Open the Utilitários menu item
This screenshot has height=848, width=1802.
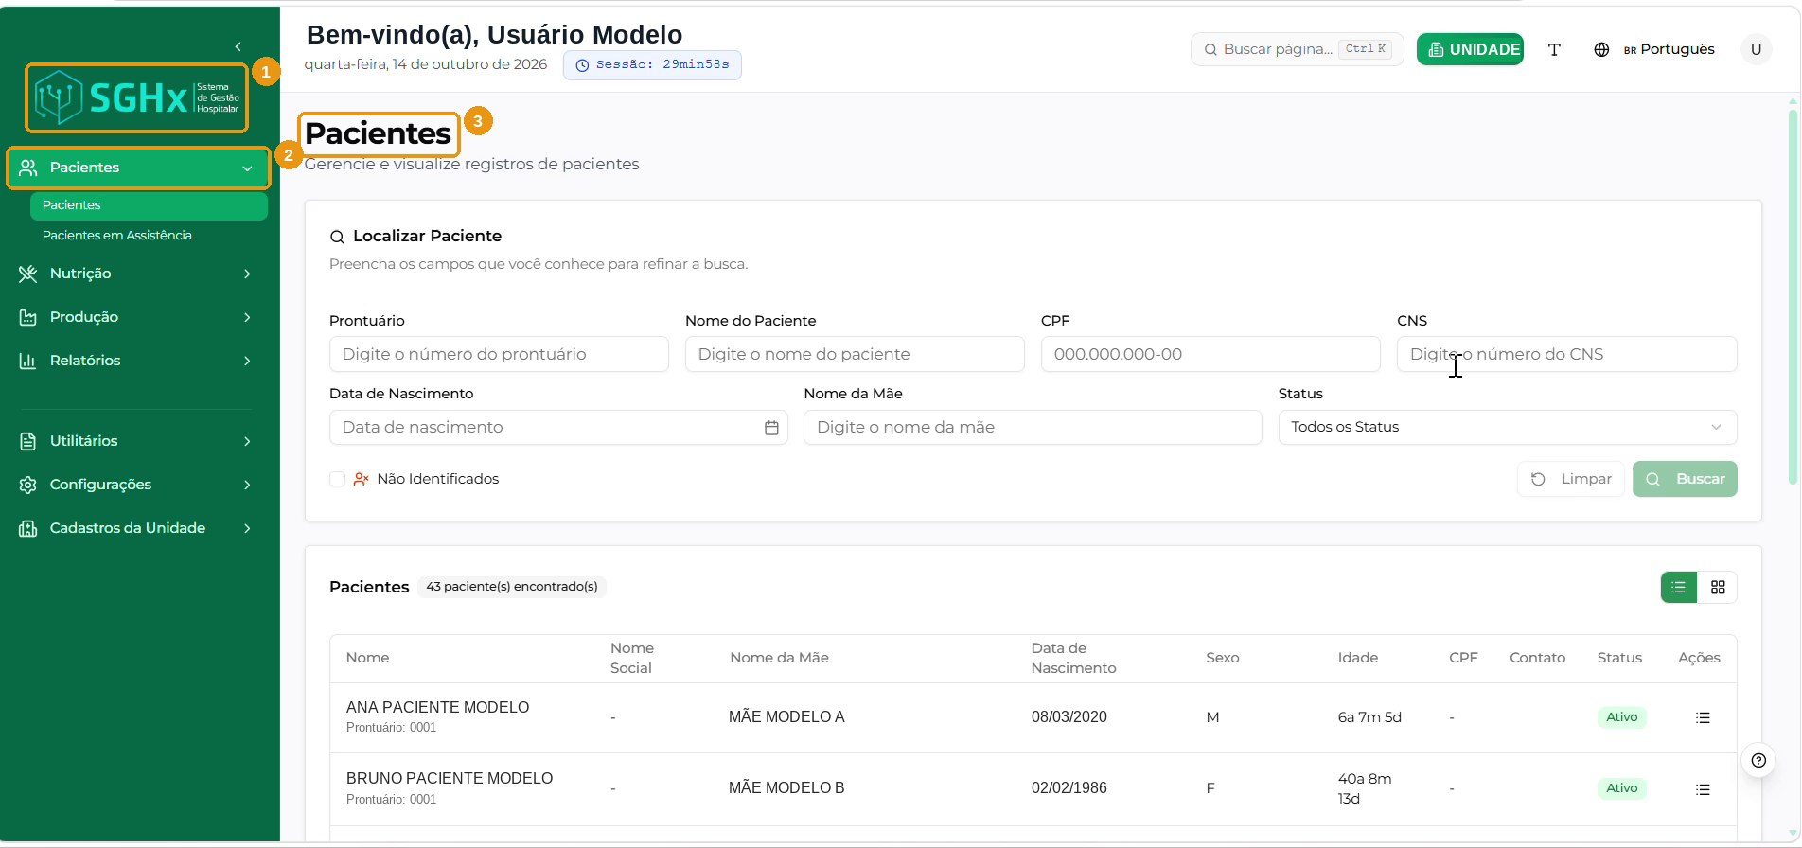click(137, 441)
